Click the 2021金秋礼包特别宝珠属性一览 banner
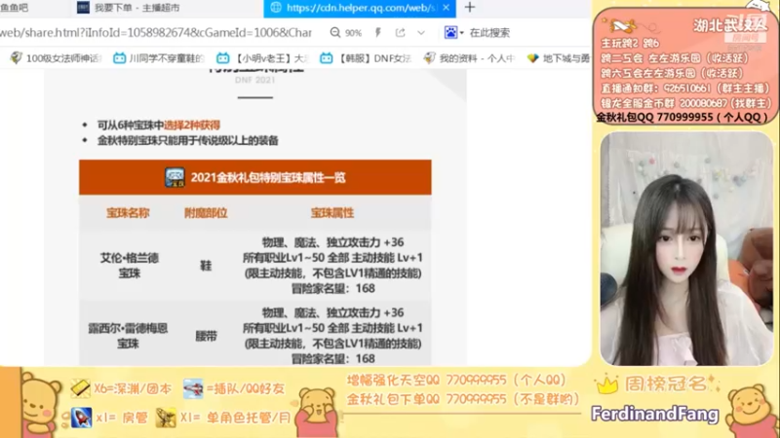This screenshot has height=438, width=780. pyautogui.click(x=255, y=177)
